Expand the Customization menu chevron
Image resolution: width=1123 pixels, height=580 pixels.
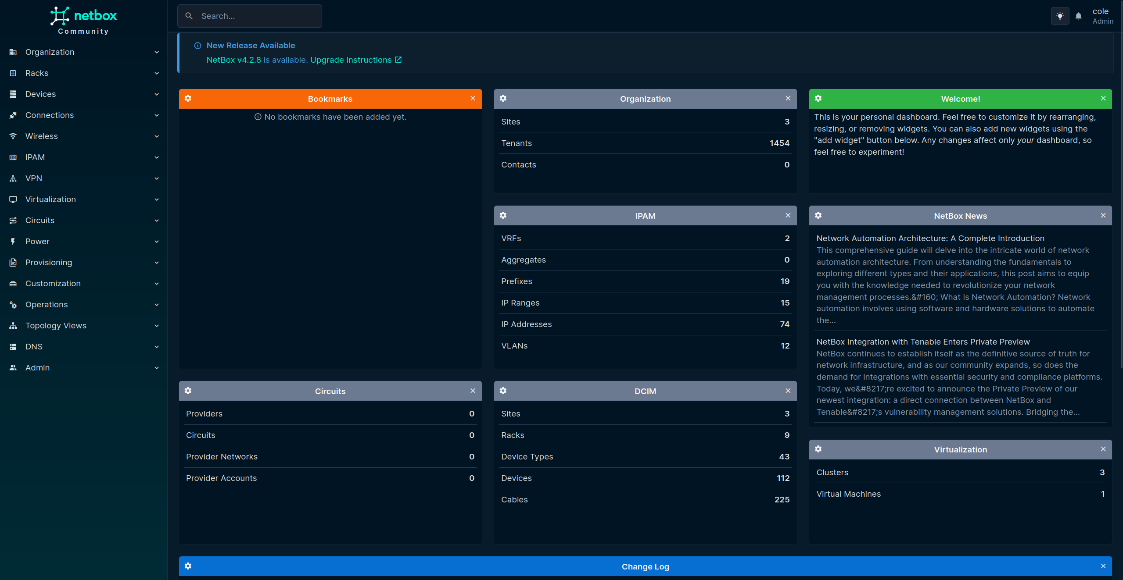(157, 284)
